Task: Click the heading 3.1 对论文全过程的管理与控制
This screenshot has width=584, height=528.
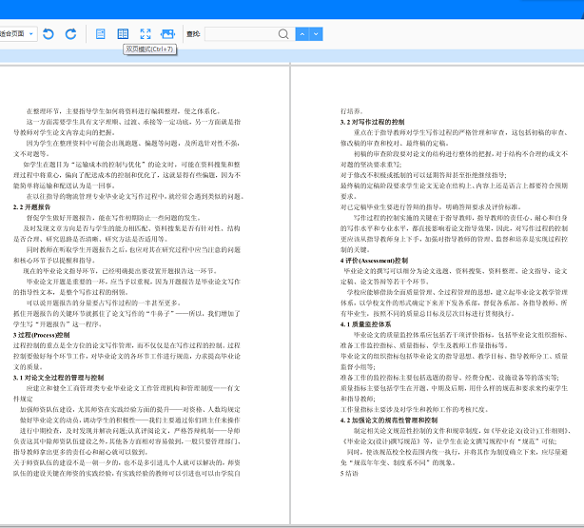Action: [x=58, y=378]
